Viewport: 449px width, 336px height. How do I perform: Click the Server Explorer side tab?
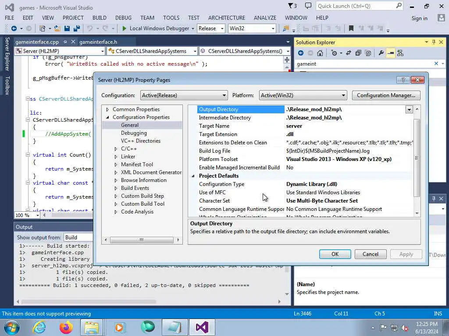pos(7,54)
